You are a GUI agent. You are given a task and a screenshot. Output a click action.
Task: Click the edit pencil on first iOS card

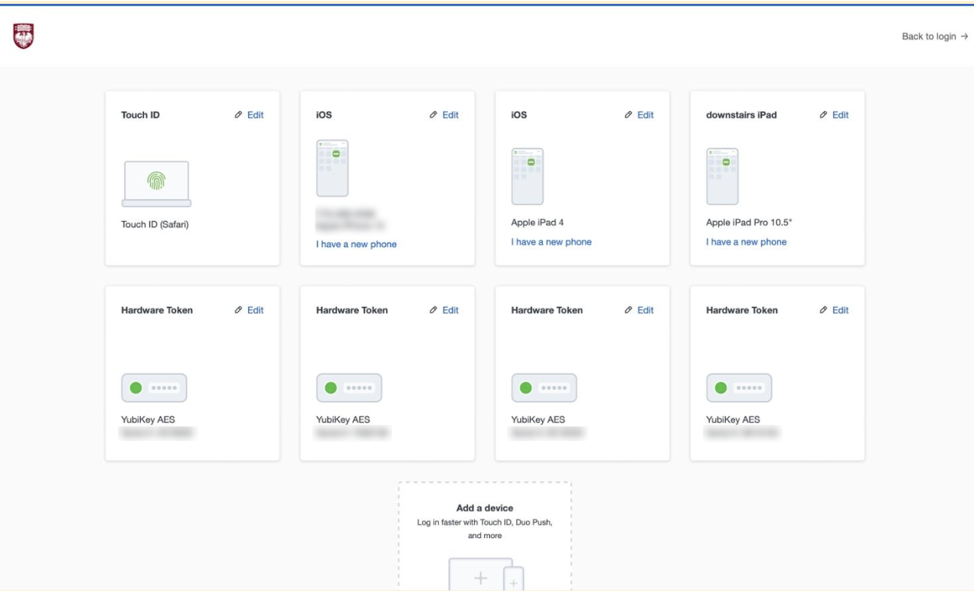(433, 114)
